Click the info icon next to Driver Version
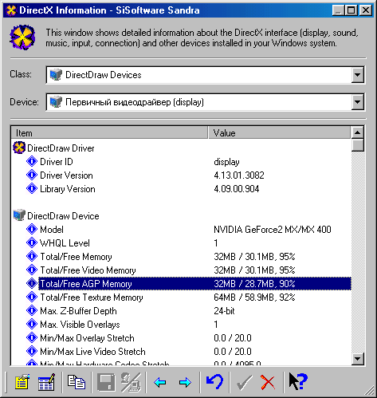 click(32, 175)
